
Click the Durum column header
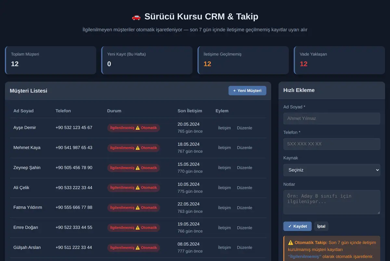(x=114, y=111)
